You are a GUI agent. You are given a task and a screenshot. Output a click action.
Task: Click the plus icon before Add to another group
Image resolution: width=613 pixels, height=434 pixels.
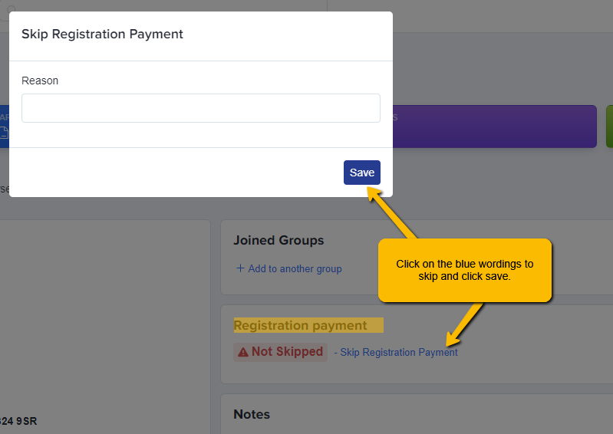coord(240,268)
